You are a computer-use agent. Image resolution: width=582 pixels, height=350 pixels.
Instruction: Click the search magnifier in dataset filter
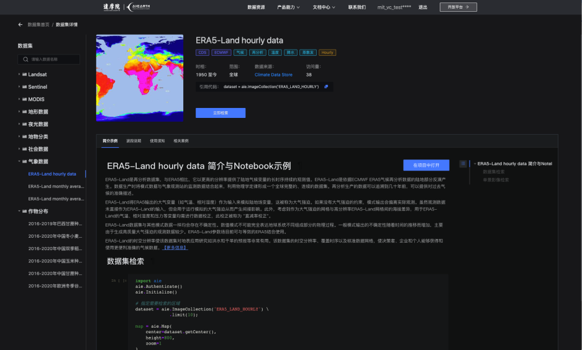(25, 60)
